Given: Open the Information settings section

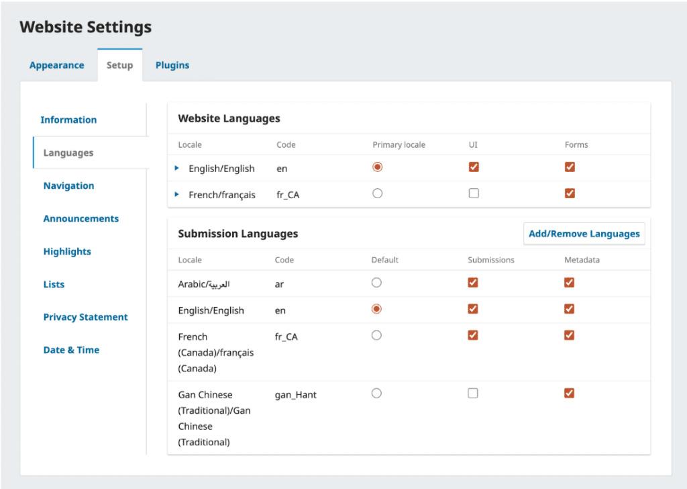Looking at the screenshot, I should (68, 120).
